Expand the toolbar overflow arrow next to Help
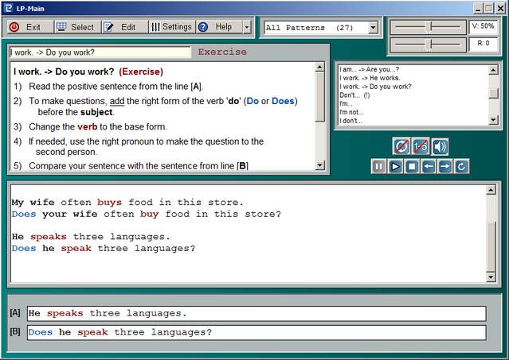The image size is (509, 360). (247, 27)
